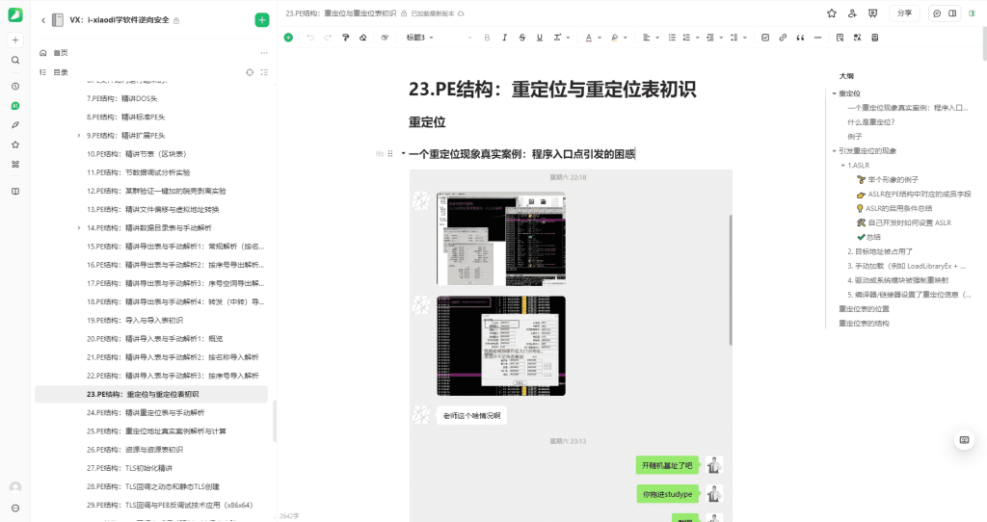This screenshot has height=522, width=987.
Task: Toggle strikethrough formatting
Action: point(521,38)
